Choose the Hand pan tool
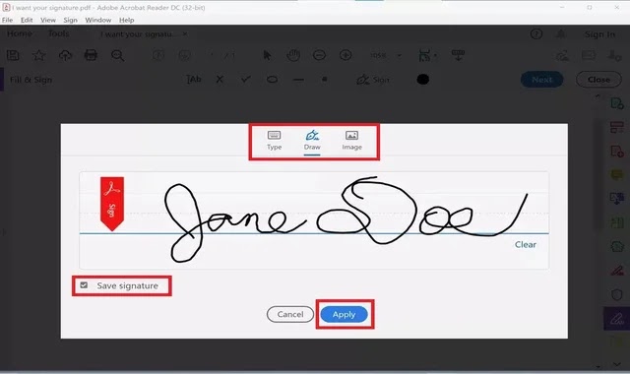Screen dimensions: 630x374 (293, 55)
